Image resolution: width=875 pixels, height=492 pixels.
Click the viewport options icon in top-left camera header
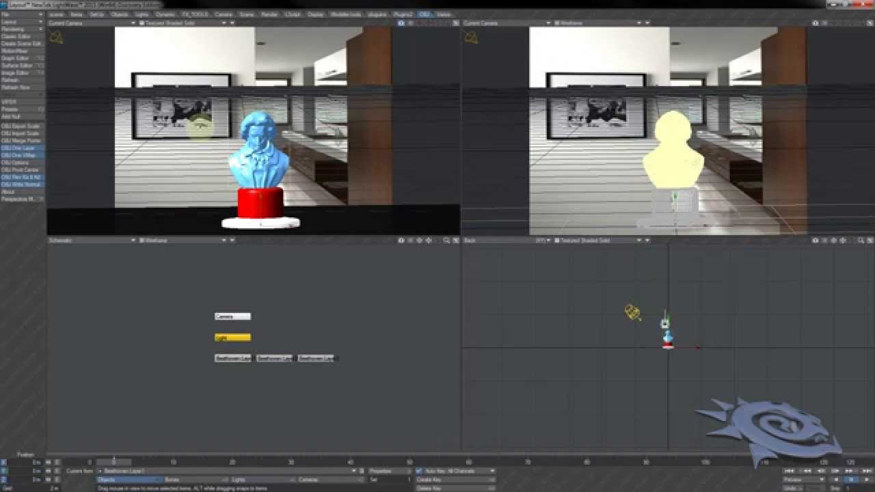pyautogui.click(x=401, y=23)
